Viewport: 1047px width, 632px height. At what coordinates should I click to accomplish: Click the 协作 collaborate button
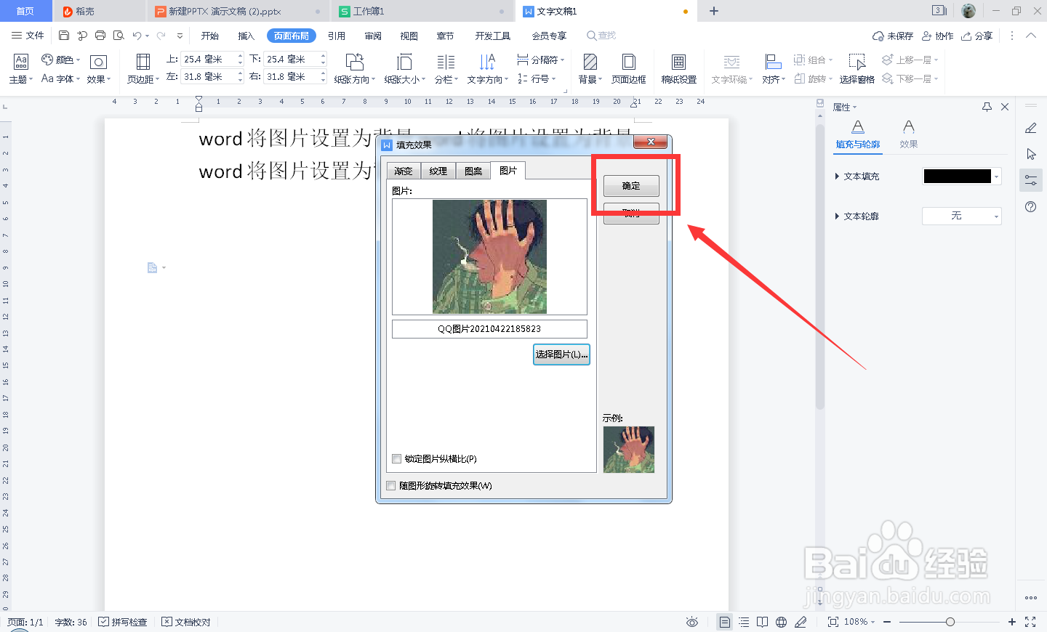(x=937, y=36)
